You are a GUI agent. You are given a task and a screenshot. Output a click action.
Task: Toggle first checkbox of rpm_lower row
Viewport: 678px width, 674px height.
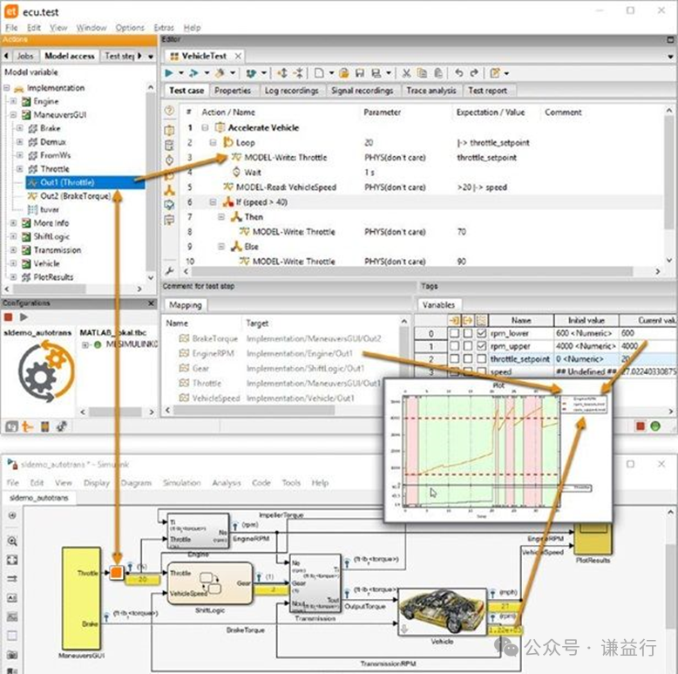coord(454,333)
